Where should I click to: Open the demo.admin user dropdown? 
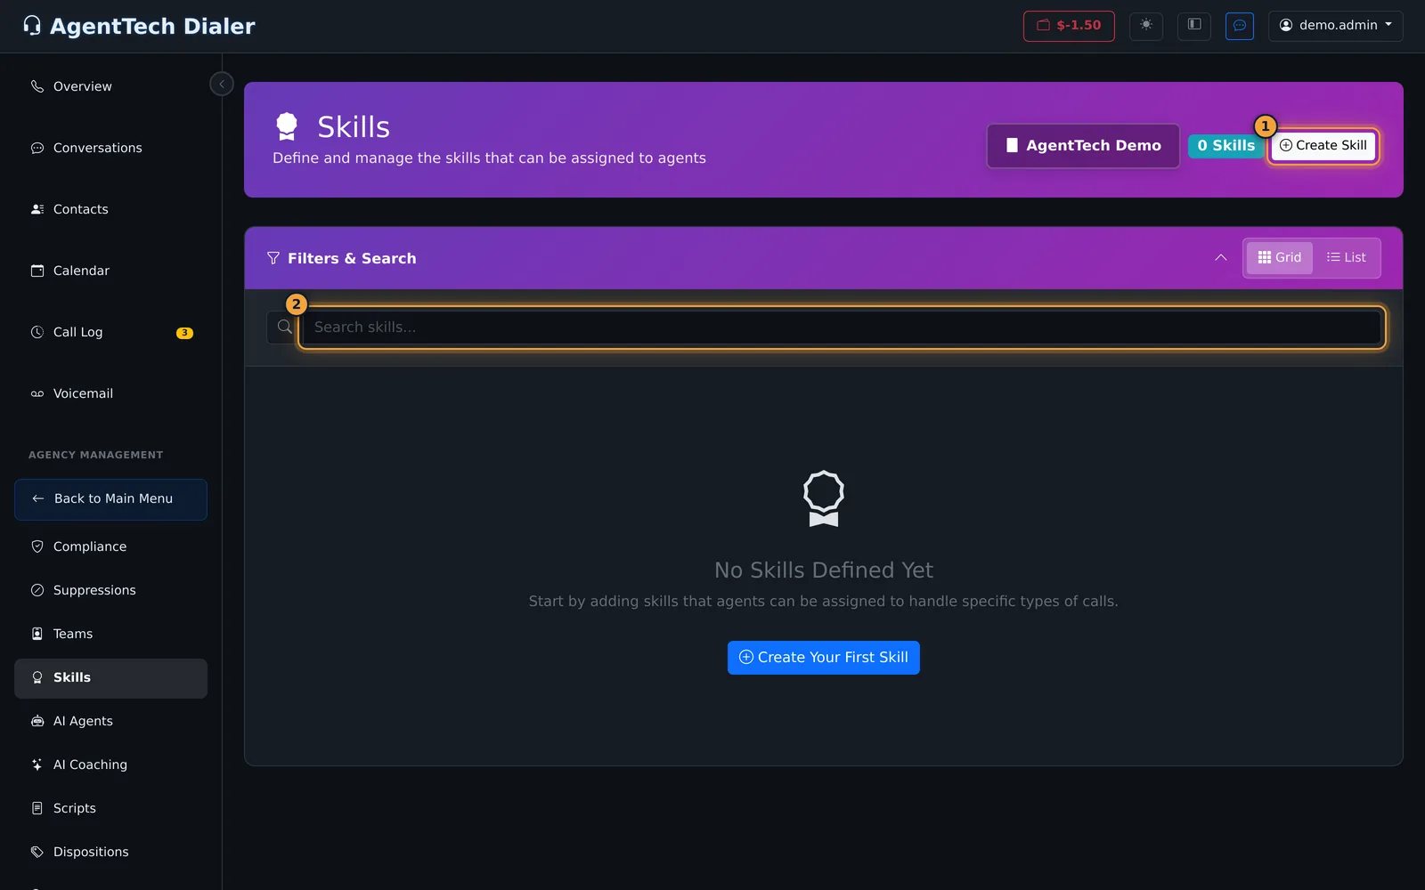1335,26
